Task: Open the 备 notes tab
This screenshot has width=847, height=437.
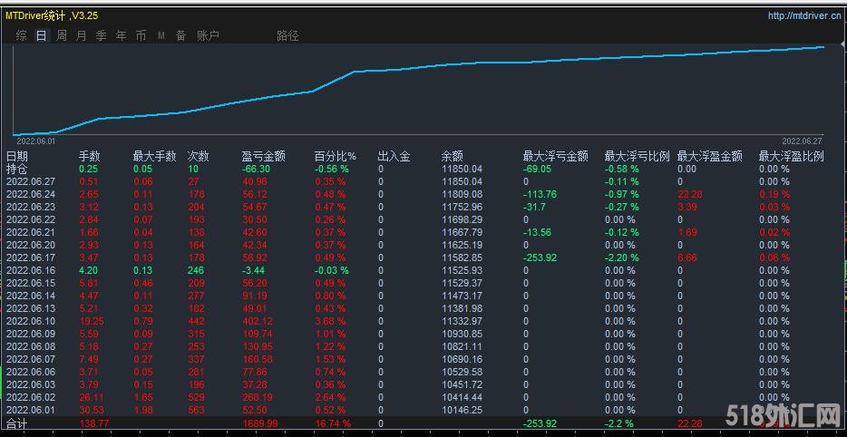Action: click(180, 36)
